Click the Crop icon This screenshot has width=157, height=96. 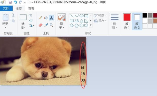click(x=31, y=15)
